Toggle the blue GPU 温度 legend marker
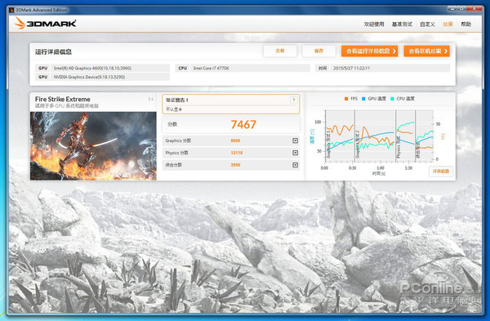Screen dimensions: 490x321 pyautogui.click(x=363, y=99)
